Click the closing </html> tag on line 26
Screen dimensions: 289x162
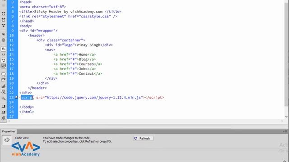pos(27,112)
